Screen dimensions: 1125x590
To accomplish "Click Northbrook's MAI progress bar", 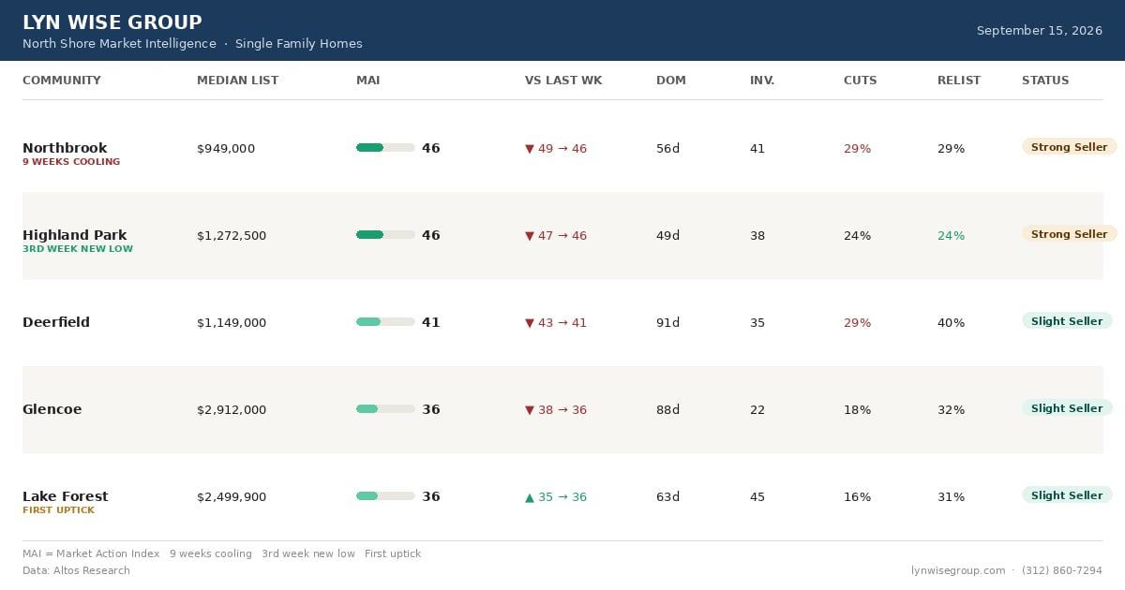I will pyautogui.click(x=385, y=148).
